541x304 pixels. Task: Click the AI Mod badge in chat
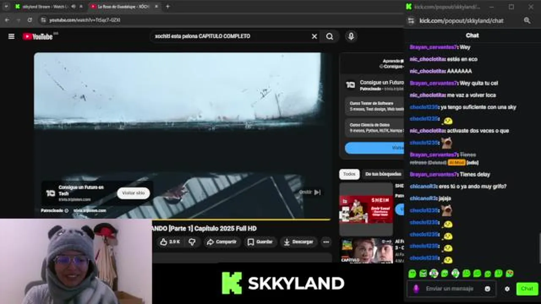coord(456,162)
